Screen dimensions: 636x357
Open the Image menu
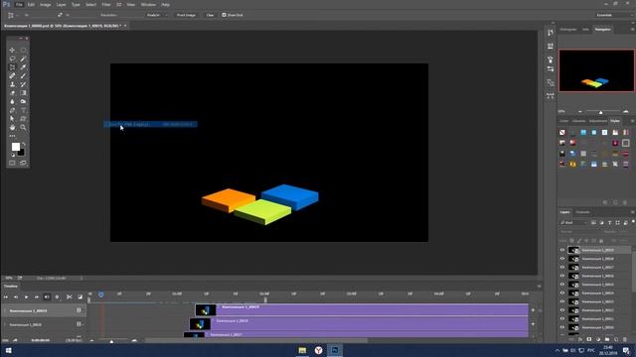point(45,4)
